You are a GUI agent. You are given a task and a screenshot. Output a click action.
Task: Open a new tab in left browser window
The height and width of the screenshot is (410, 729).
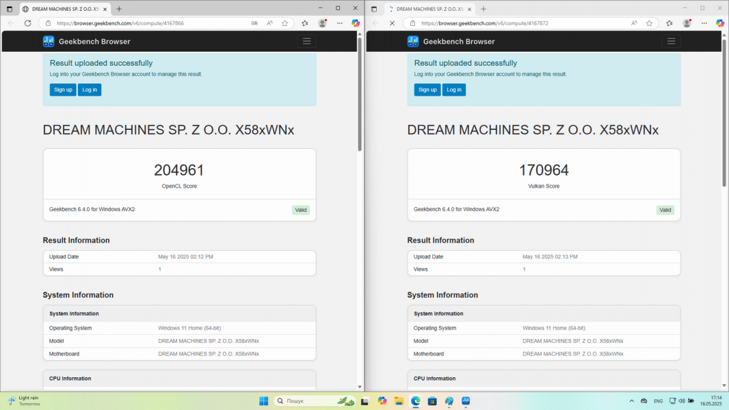(x=119, y=9)
